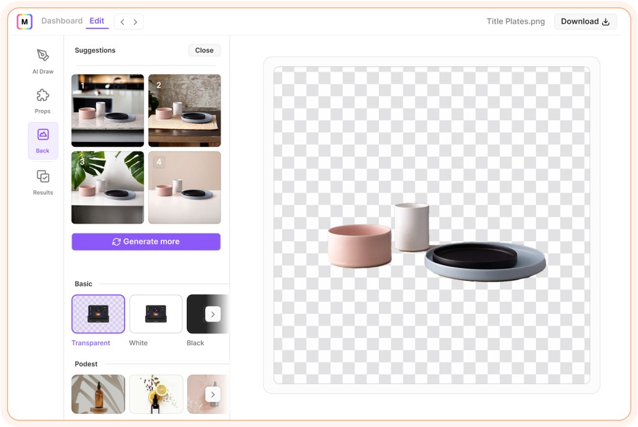
Task: Choose the Transparent background swatch
Action: click(x=98, y=314)
